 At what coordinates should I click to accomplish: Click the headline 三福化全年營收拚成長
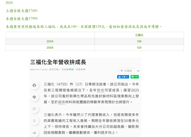click(x=58, y=62)
